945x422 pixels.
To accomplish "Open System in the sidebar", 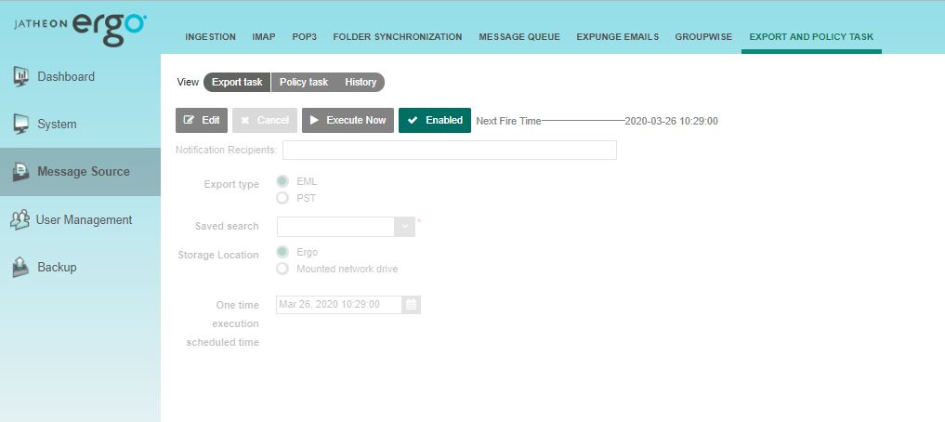I will tap(80, 125).
